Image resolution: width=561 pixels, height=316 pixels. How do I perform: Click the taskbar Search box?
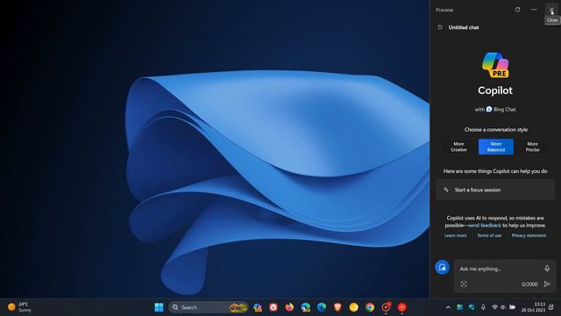tap(209, 307)
